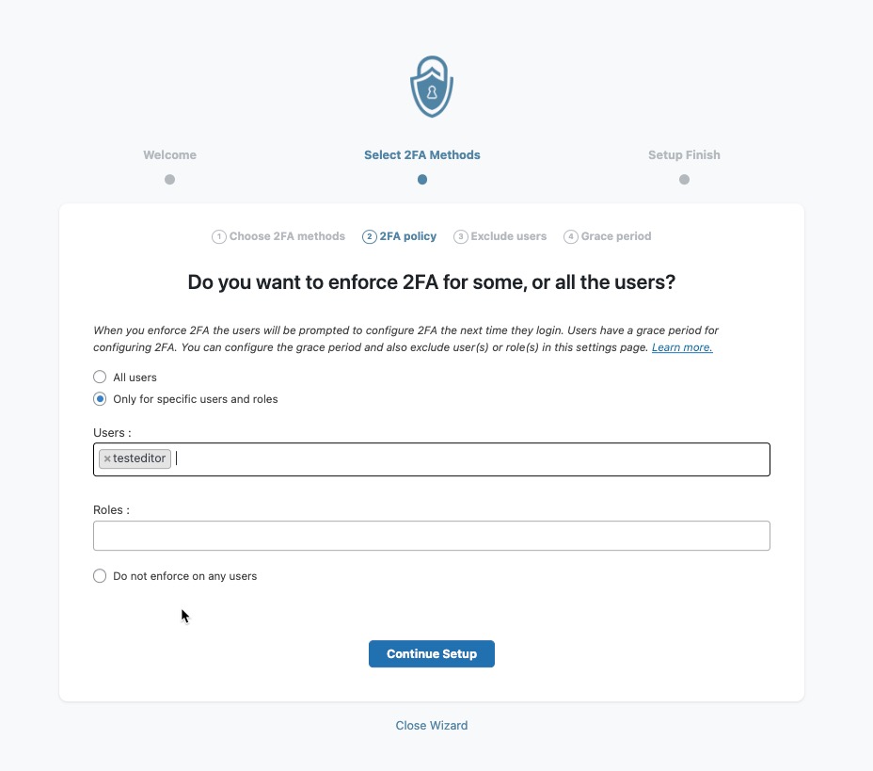Click the Welcome step dot
Screen dimensions: 873x771
click(x=169, y=179)
